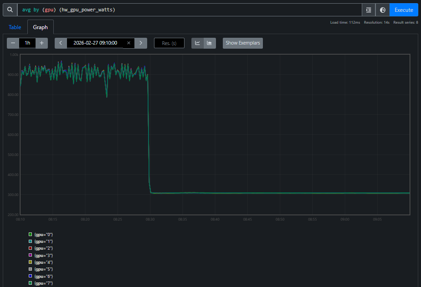
Task: Click the search magnifier icon beside query
Action: (10, 10)
